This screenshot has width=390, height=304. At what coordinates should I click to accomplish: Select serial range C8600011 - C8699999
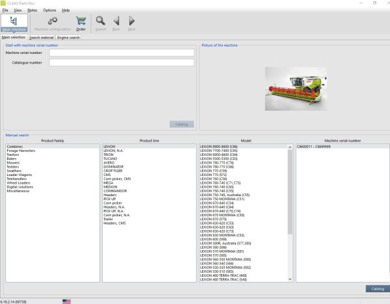pos(343,147)
